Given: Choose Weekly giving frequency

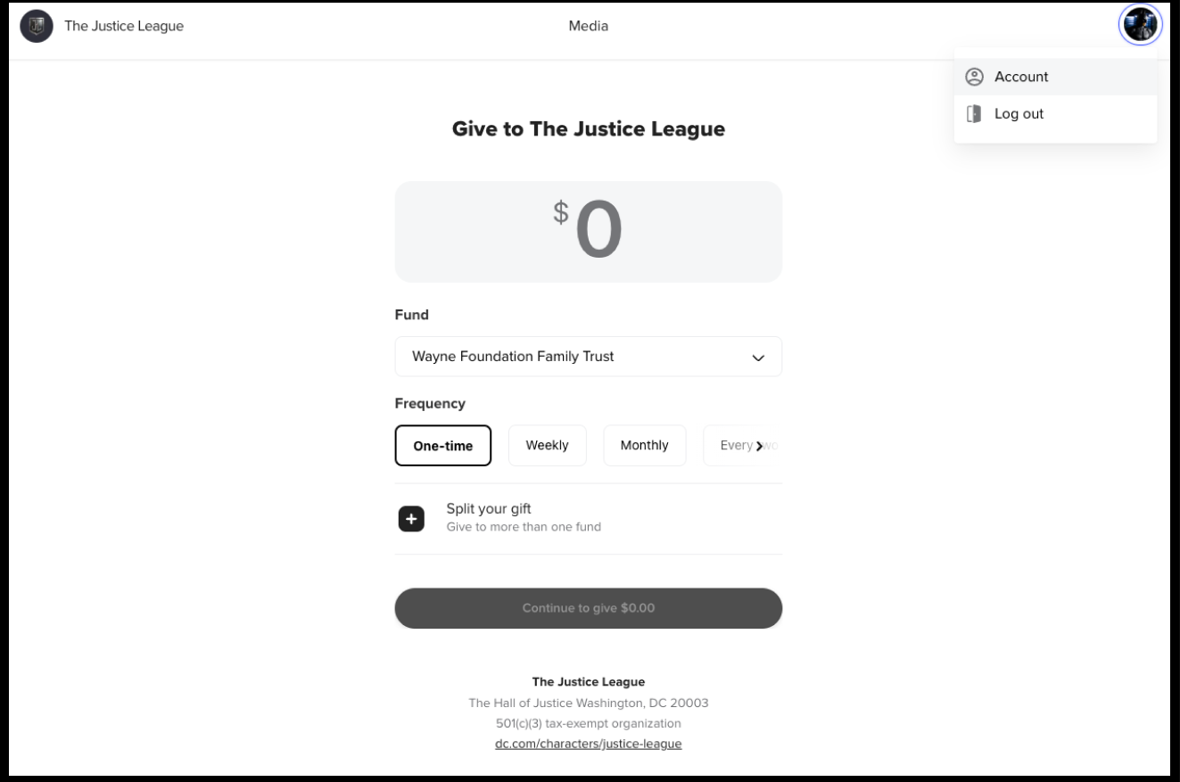Looking at the screenshot, I should 547,445.
